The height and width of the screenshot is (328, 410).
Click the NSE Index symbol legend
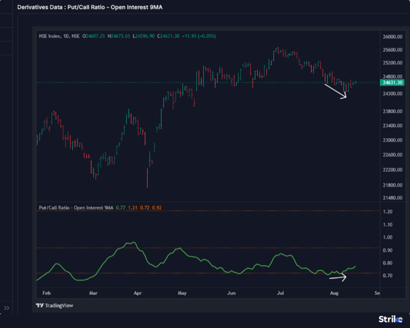[x=59, y=36]
